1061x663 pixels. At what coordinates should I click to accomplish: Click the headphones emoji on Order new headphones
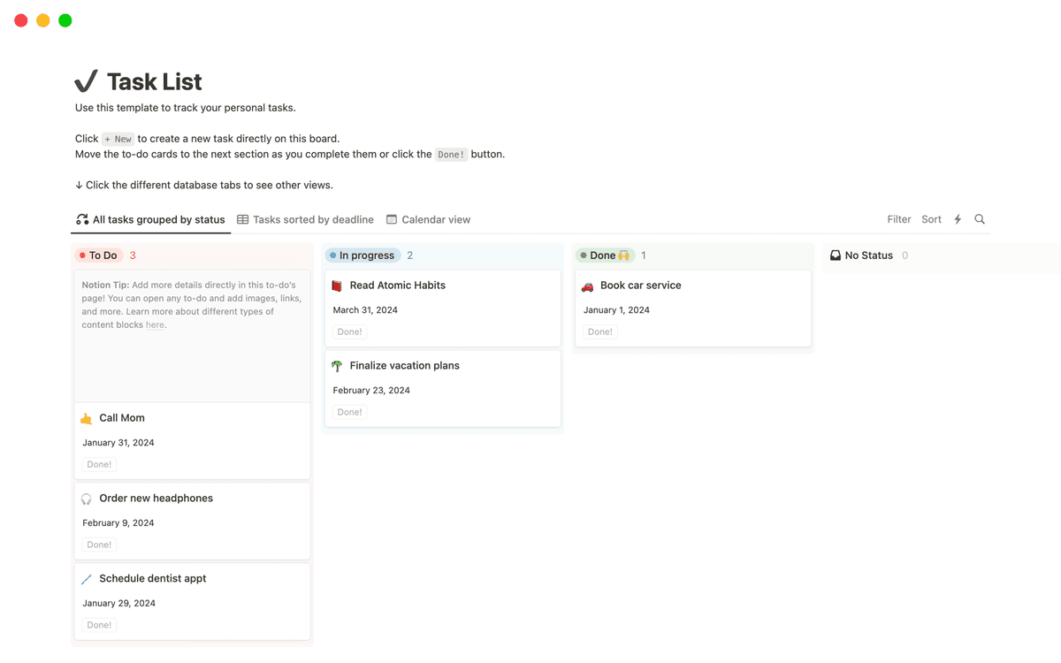click(x=87, y=498)
